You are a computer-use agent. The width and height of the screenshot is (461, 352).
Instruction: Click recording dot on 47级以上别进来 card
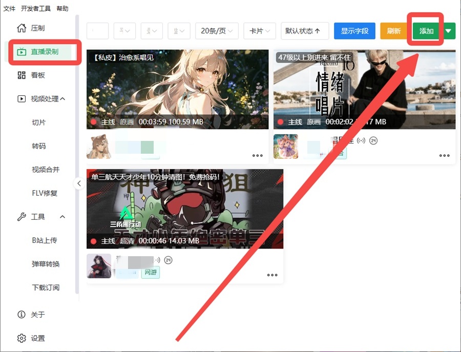pos(281,122)
